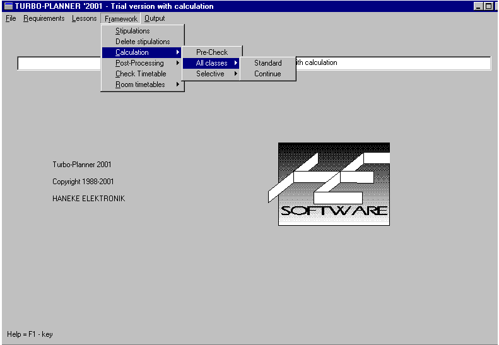Viewport: 499px width, 345px height.
Task: Click the 'Help = F1 - key' status text
Action: (x=30, y=334)
